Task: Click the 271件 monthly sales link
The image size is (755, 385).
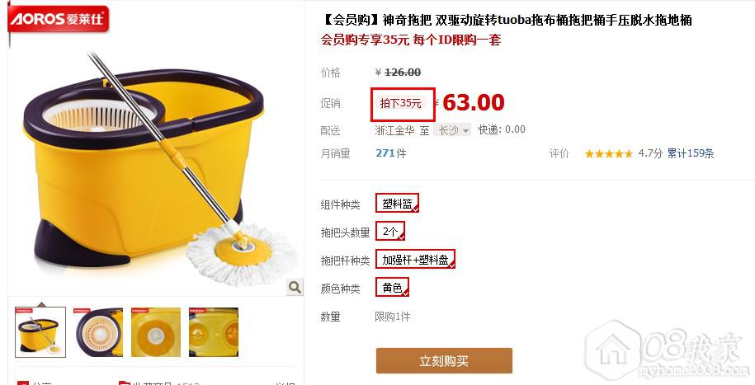Action: click(x=391, y=153)
